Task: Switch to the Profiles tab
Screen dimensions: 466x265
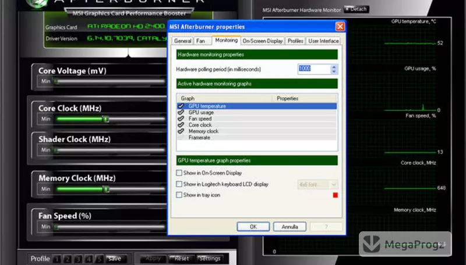Action: click(295, 41)
